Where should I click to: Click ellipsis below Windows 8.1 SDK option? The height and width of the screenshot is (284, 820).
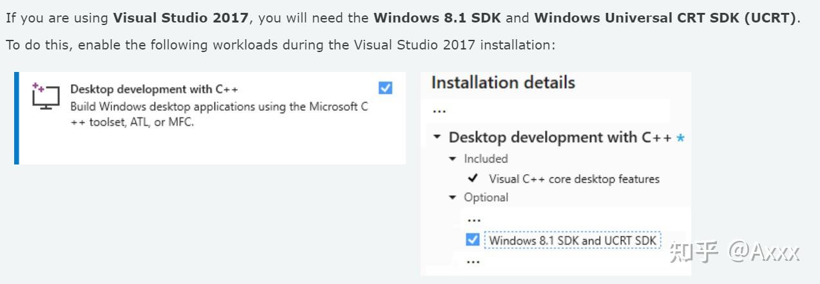tap(473, 262)
